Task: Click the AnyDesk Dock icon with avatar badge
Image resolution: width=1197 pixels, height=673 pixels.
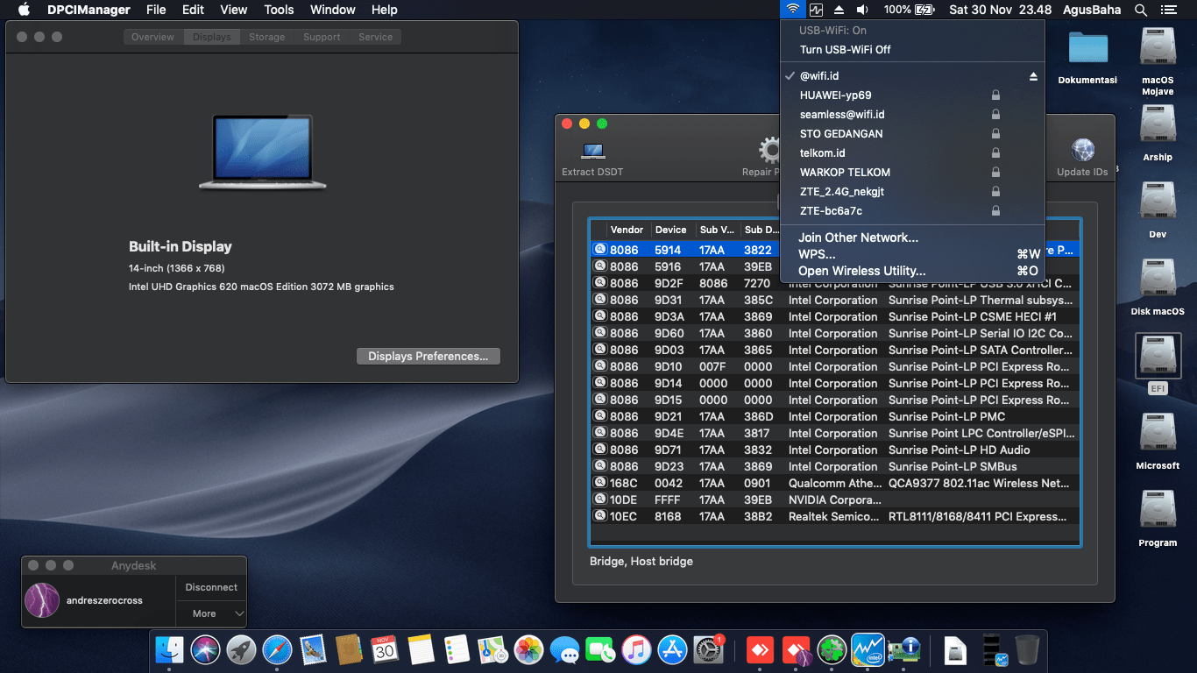Action: (x=796, y=649)
